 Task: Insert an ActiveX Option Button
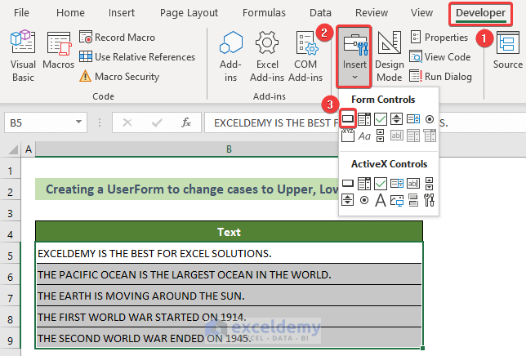[x=364, y=200]
